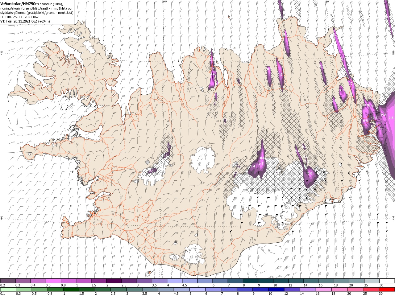
Task: Pick the 10–12 deep navy swatch, lower legend row
Action: 276,290
